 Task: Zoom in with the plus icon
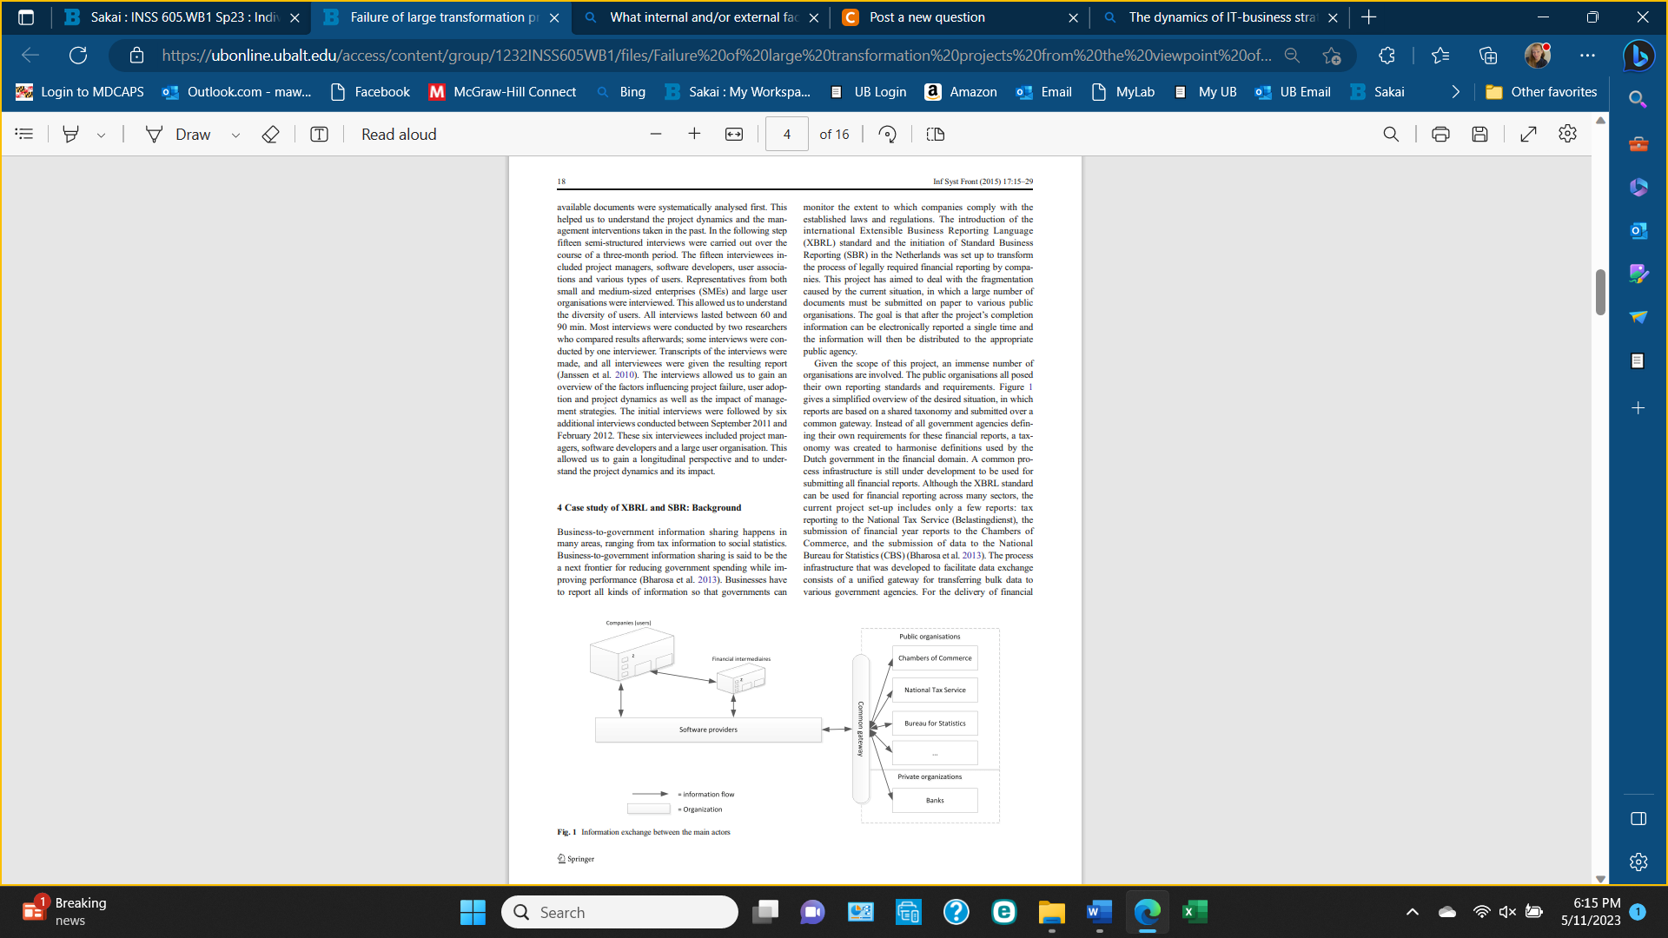tap(694, 134)
